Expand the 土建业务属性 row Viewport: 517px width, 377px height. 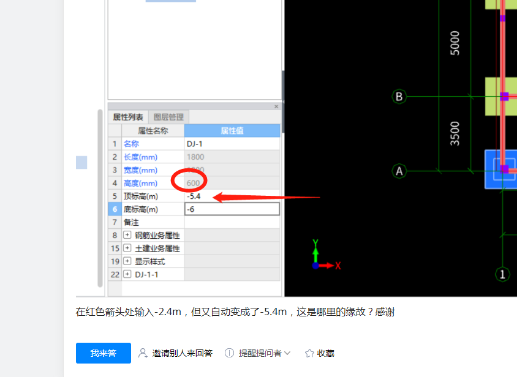click(127, 248)
